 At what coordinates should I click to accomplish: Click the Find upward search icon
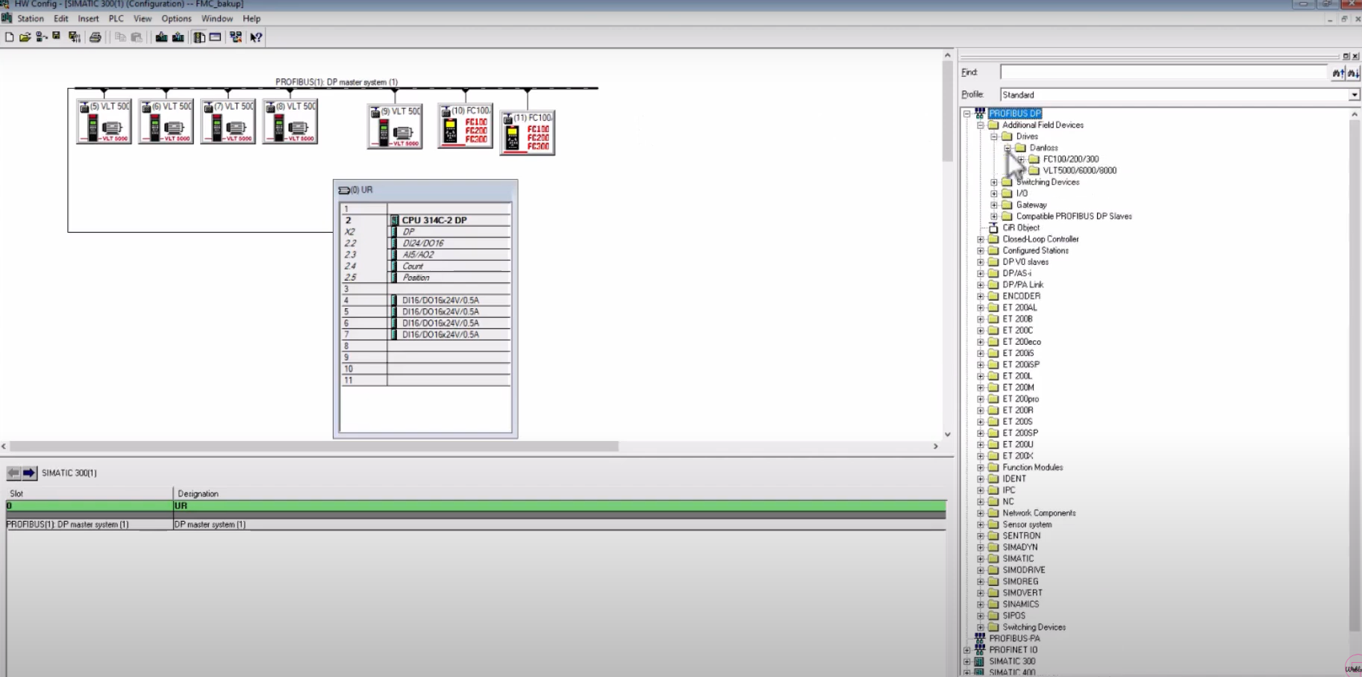1338,72
